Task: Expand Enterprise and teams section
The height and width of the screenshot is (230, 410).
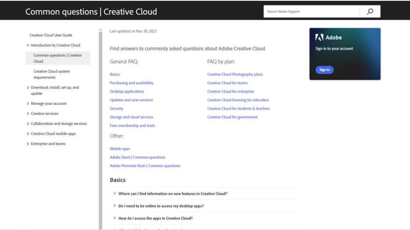Action: 28,144
